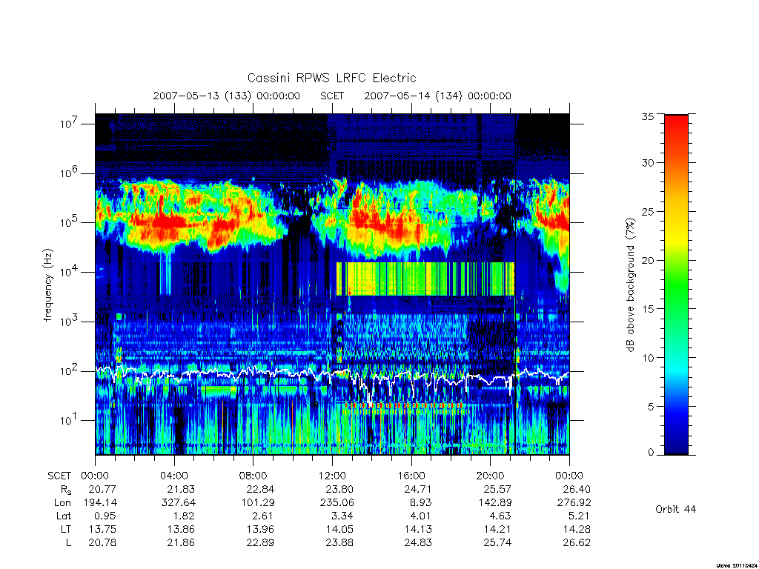Click the 04:00 SCET time axis label
Viewport: 759px width, 569px height.
pos(174,476)
